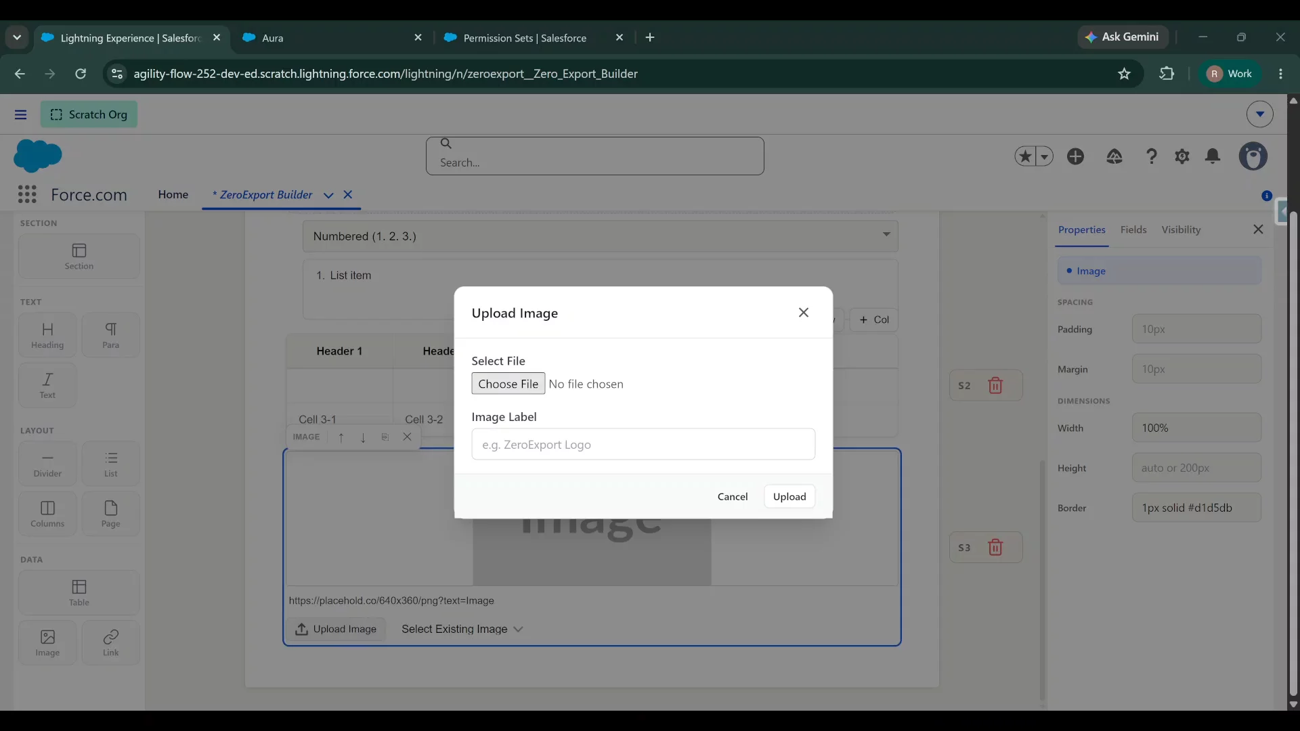The image size is (1300, 731).
Task: Close the properties panel
Action: click(x=1258, y=229)
